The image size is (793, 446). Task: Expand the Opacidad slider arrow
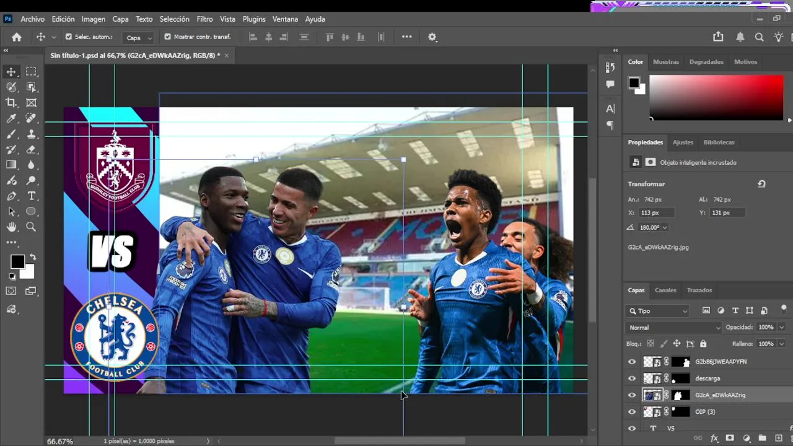781,328
